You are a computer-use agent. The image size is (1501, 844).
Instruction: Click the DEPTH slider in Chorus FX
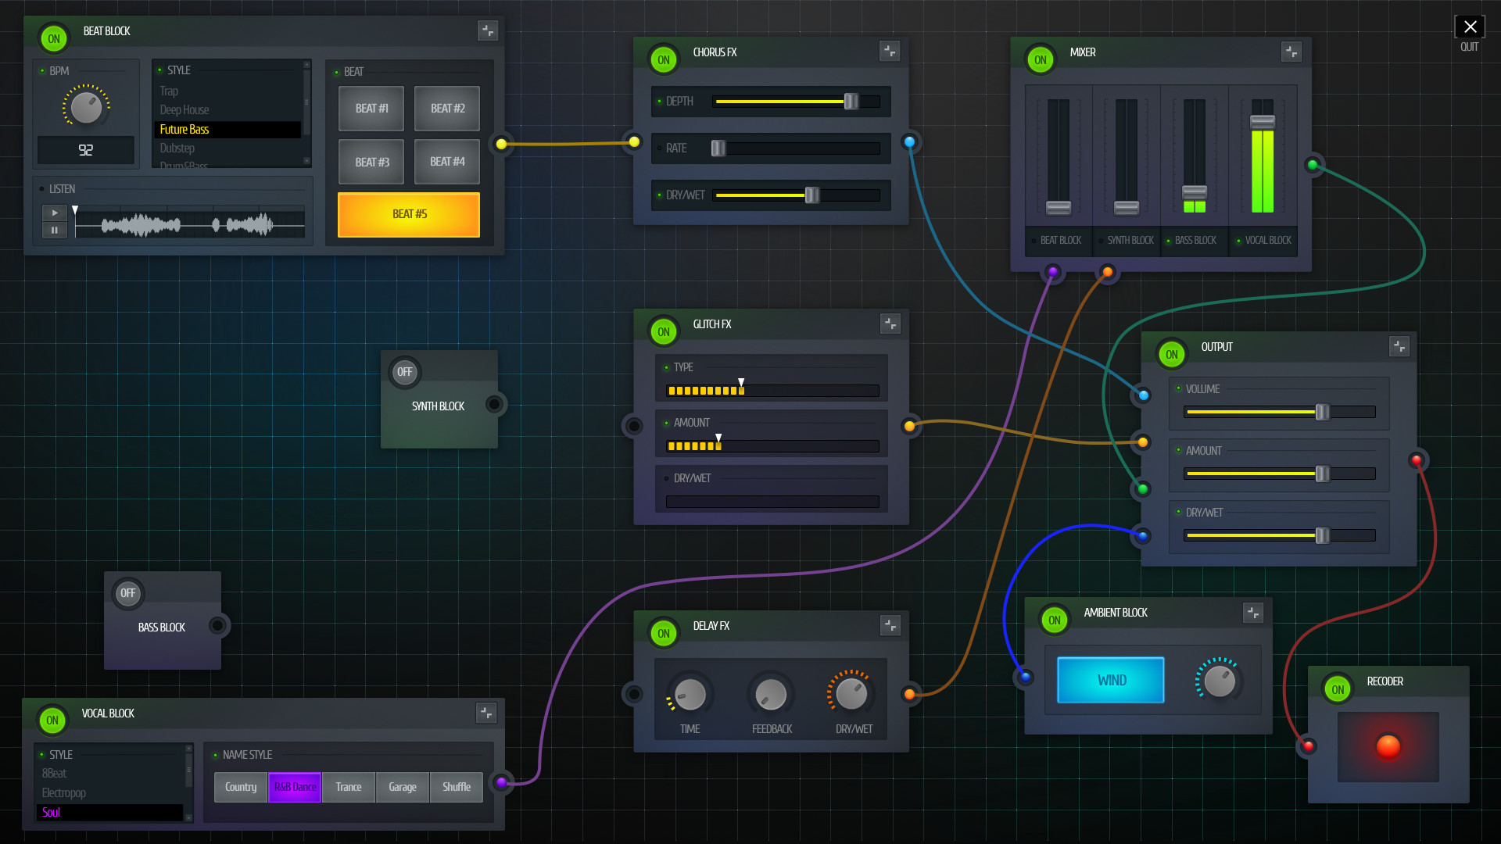tap(851, 101)
